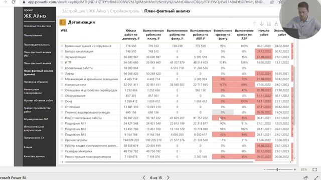Click the 194 029 203 cell in Прочие затраты

(131, 140)
